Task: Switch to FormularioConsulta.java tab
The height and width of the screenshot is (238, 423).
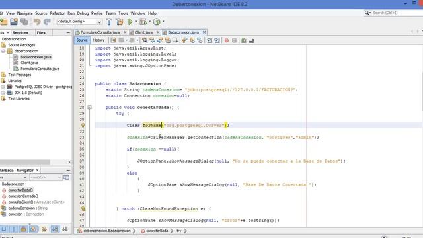Action: point(100,32)
